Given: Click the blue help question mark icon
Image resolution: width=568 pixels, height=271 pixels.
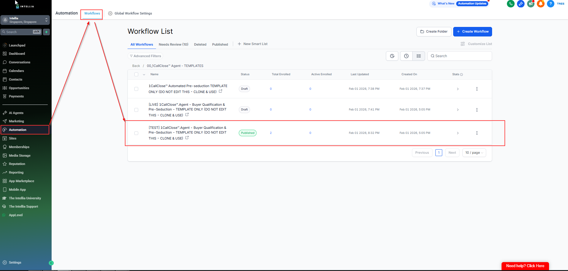Looking at the screenshot, I should (551, 4).
